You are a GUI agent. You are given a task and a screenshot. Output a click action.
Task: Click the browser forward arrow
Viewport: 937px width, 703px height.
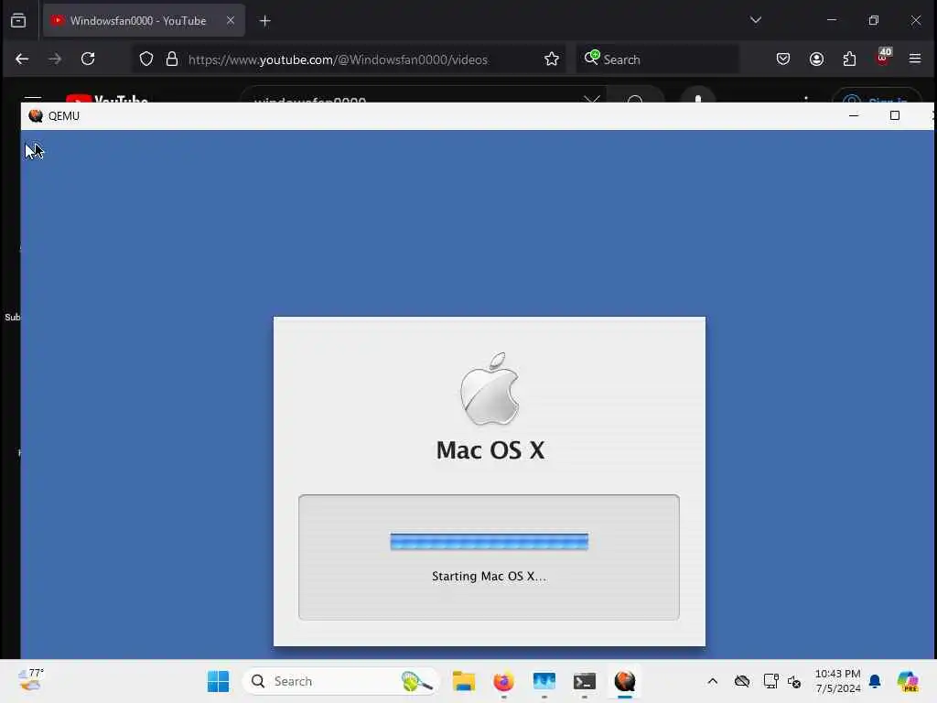(x=55, y=59)
